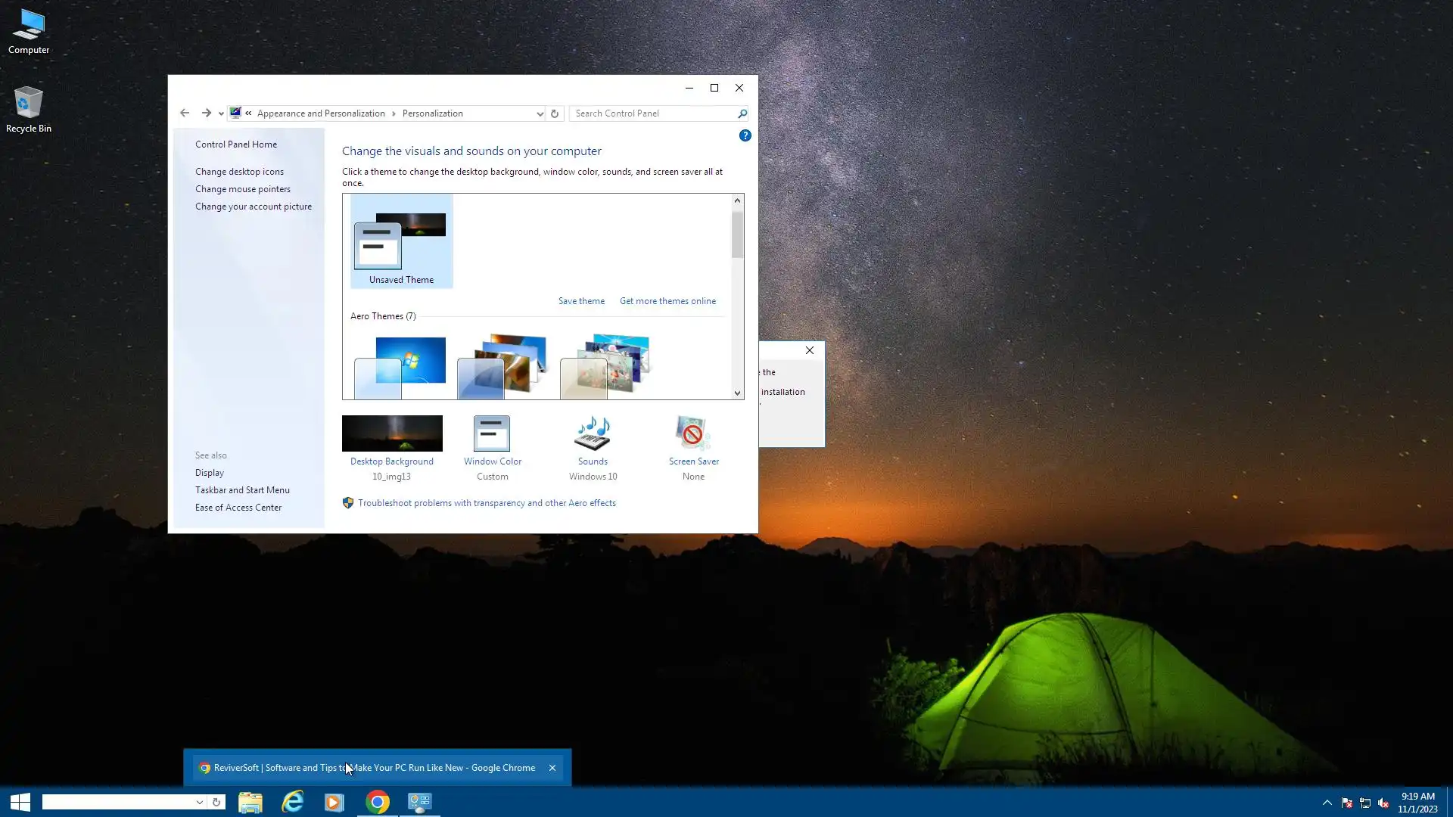The height and width of the screenshot is (817, 1453).
Task: Open the recent locations dropdown arrow
Action: point(221,113)
